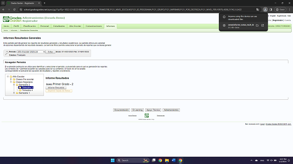The height and width of the screenshot is (164, 293).
Task: Open Chrome downloads icon in toolbar
Action: (x=265, y=10)
